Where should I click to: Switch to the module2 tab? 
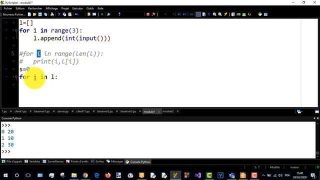pos(168,111)
